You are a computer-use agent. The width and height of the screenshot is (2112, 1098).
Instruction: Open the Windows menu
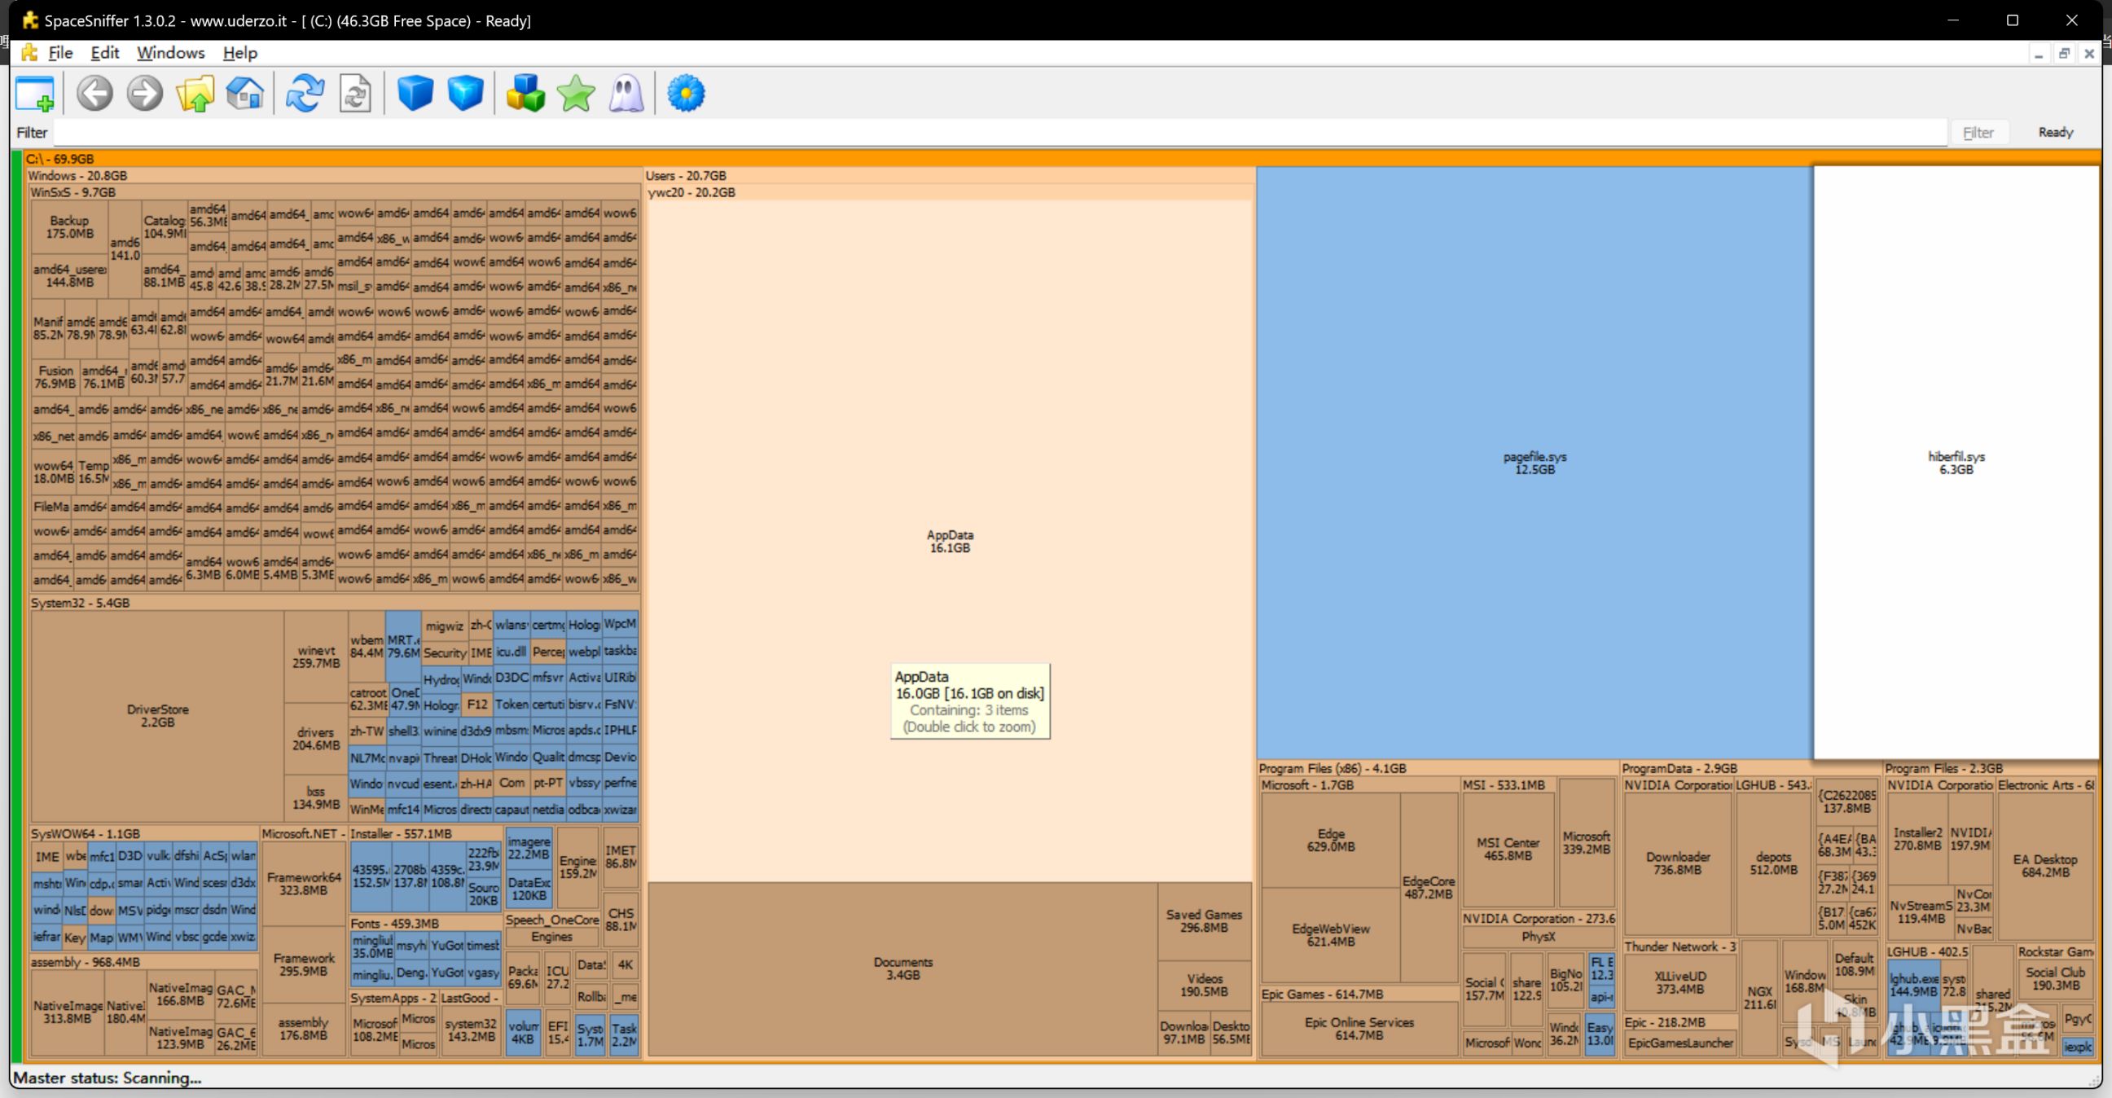[170, 52]
